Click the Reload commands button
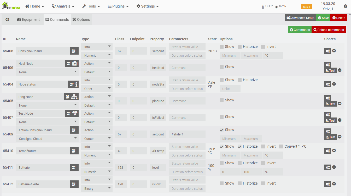 point(329,30)
